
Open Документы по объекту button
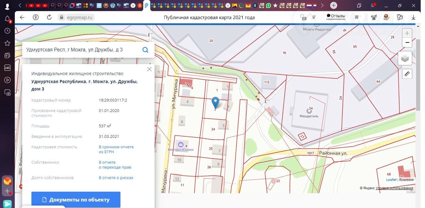pos(76,200)
